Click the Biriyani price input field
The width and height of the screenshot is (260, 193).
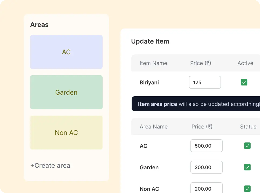coord(205,82)
